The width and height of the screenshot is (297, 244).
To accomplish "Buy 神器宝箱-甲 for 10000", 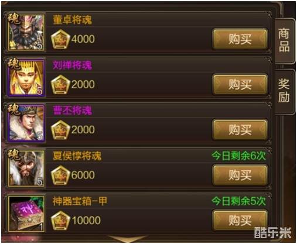I will (x=240, y=220).
